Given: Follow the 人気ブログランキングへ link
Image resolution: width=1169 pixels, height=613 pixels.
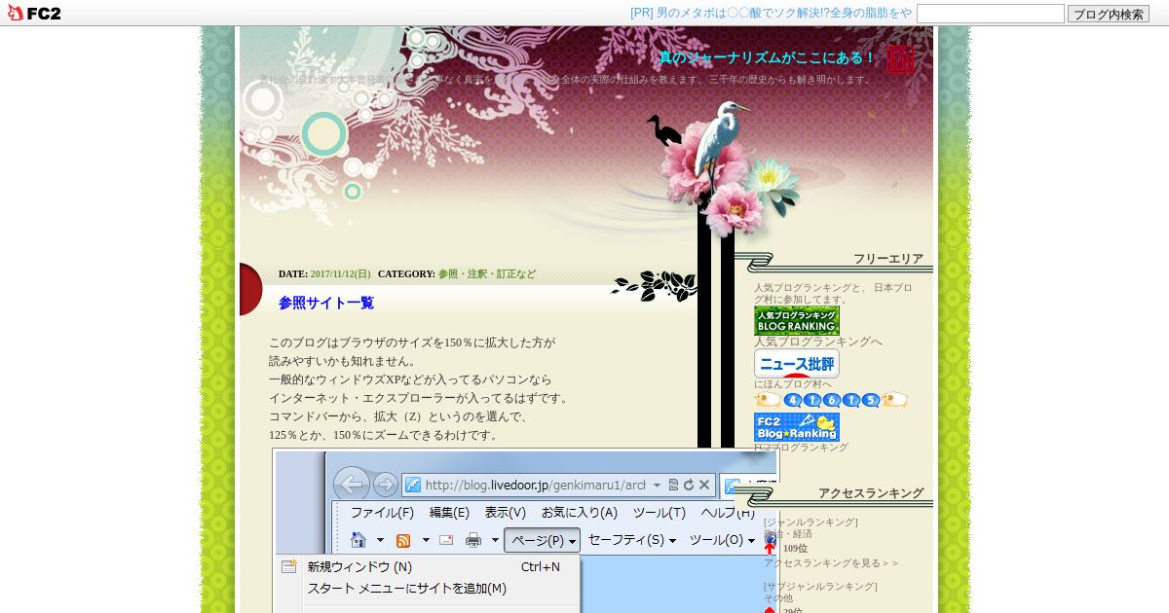Looking at the screenshot, I should [x=818, y=342].
